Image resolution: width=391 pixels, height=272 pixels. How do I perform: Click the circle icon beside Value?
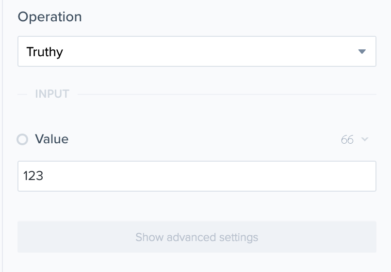22,139
